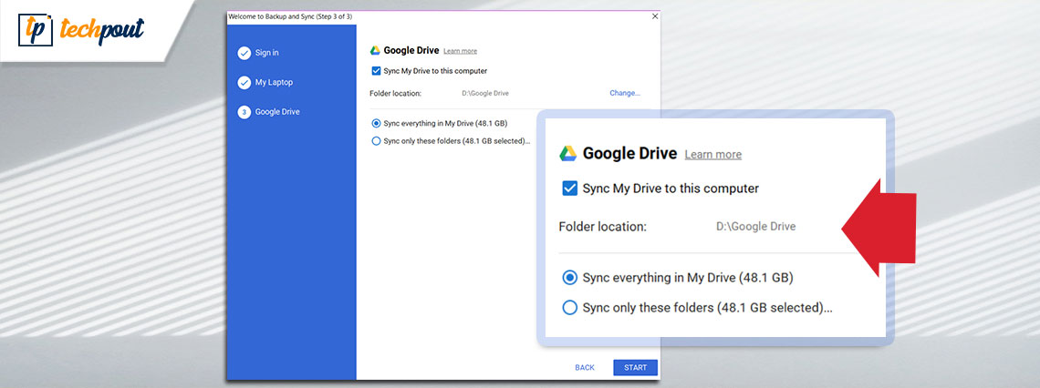Click the Google Drive logo in setup dialog
This screenshot has width=1040, height=388.
(375, 51)
